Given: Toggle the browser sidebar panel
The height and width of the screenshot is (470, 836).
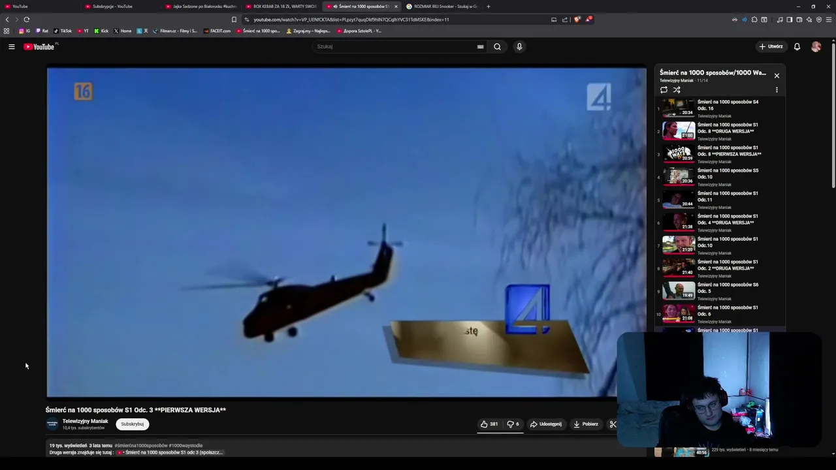Looking at the screenshot, I should [x=789, y=20].
